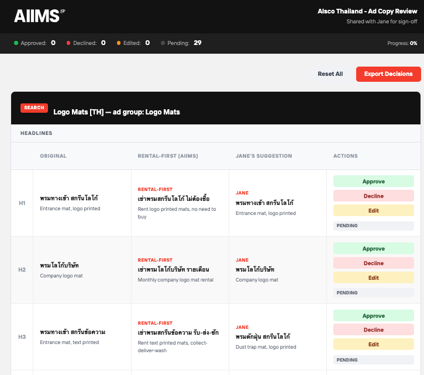
Task: Click the 'Logo Mats [TH] — ad group: Logo Mats' title
Action: point(116,112)
